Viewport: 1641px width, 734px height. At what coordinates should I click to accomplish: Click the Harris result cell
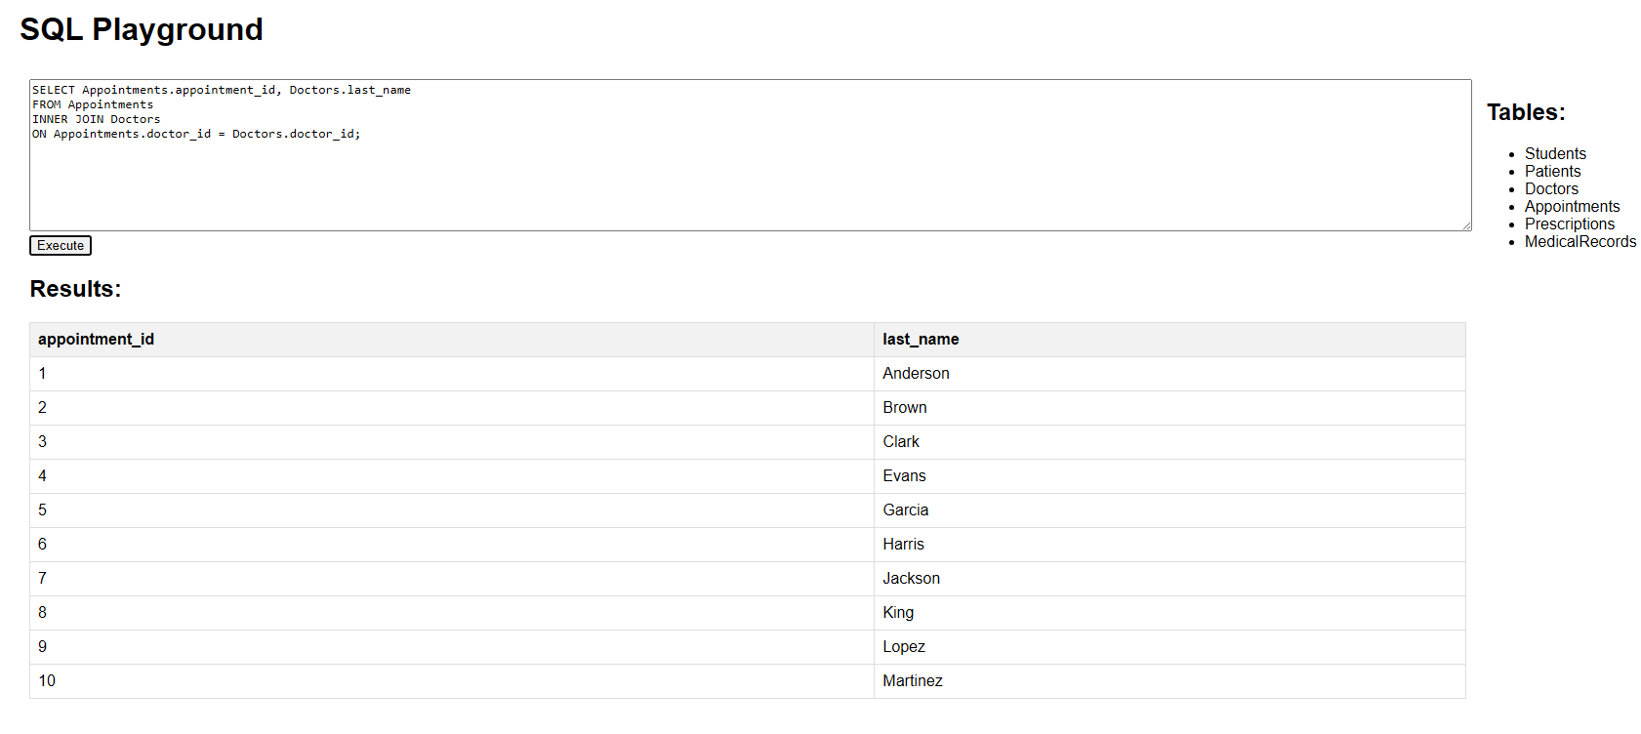[903, 545]
